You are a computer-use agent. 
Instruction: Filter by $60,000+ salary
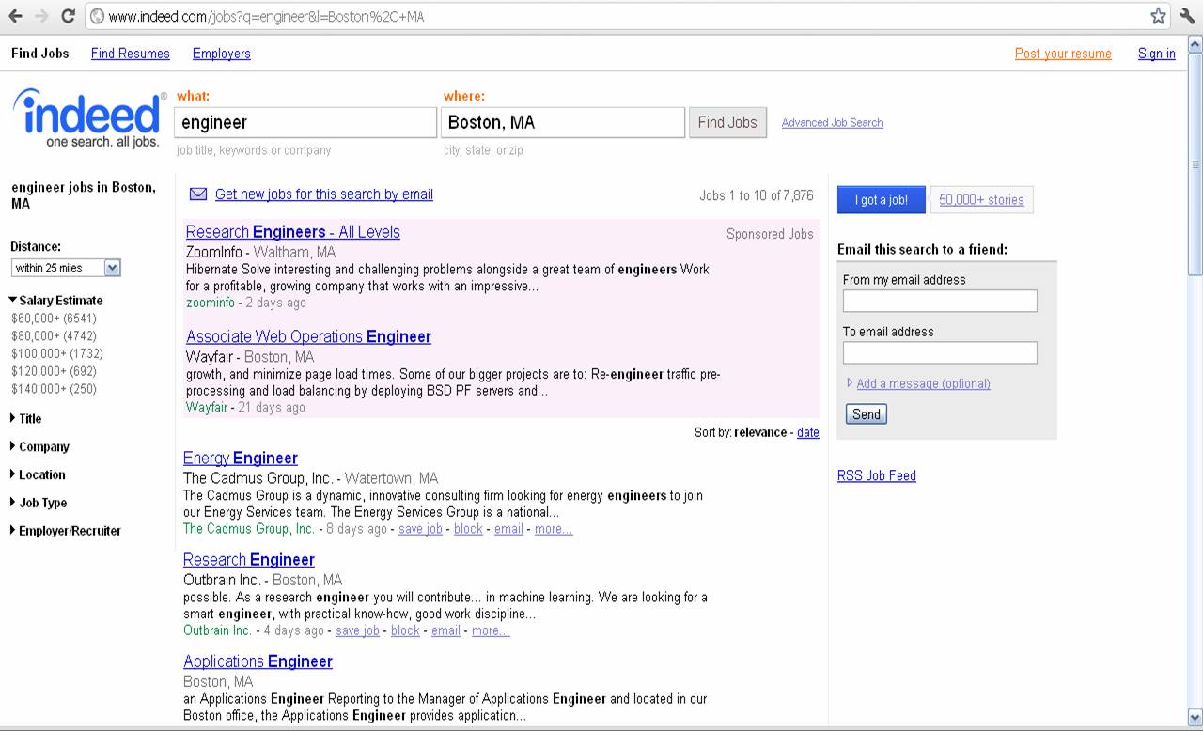[x=54, y=319]
